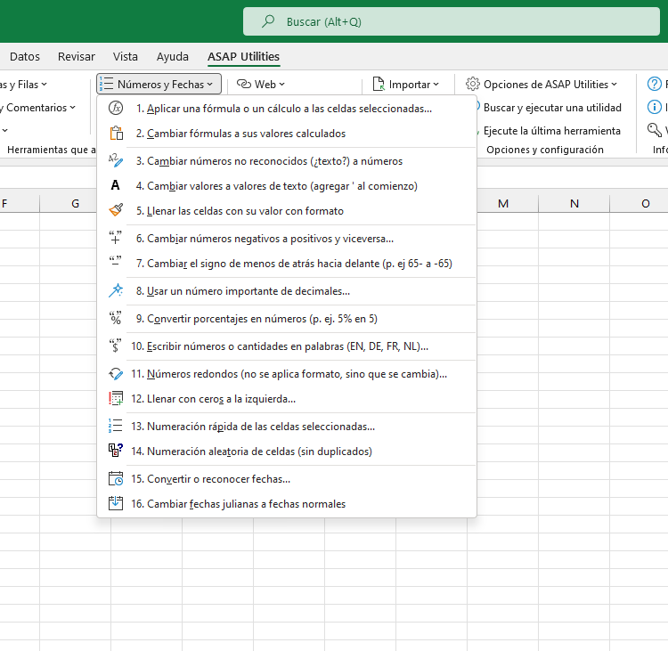This screenshot has width=668, height=651.
Task: Select Cambiar valores a valores de texto
Action: tap(286, 186)
